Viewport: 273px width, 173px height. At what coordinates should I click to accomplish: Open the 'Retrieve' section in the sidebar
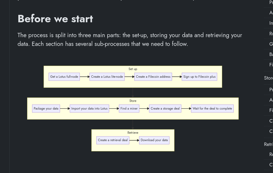point(268,144)
